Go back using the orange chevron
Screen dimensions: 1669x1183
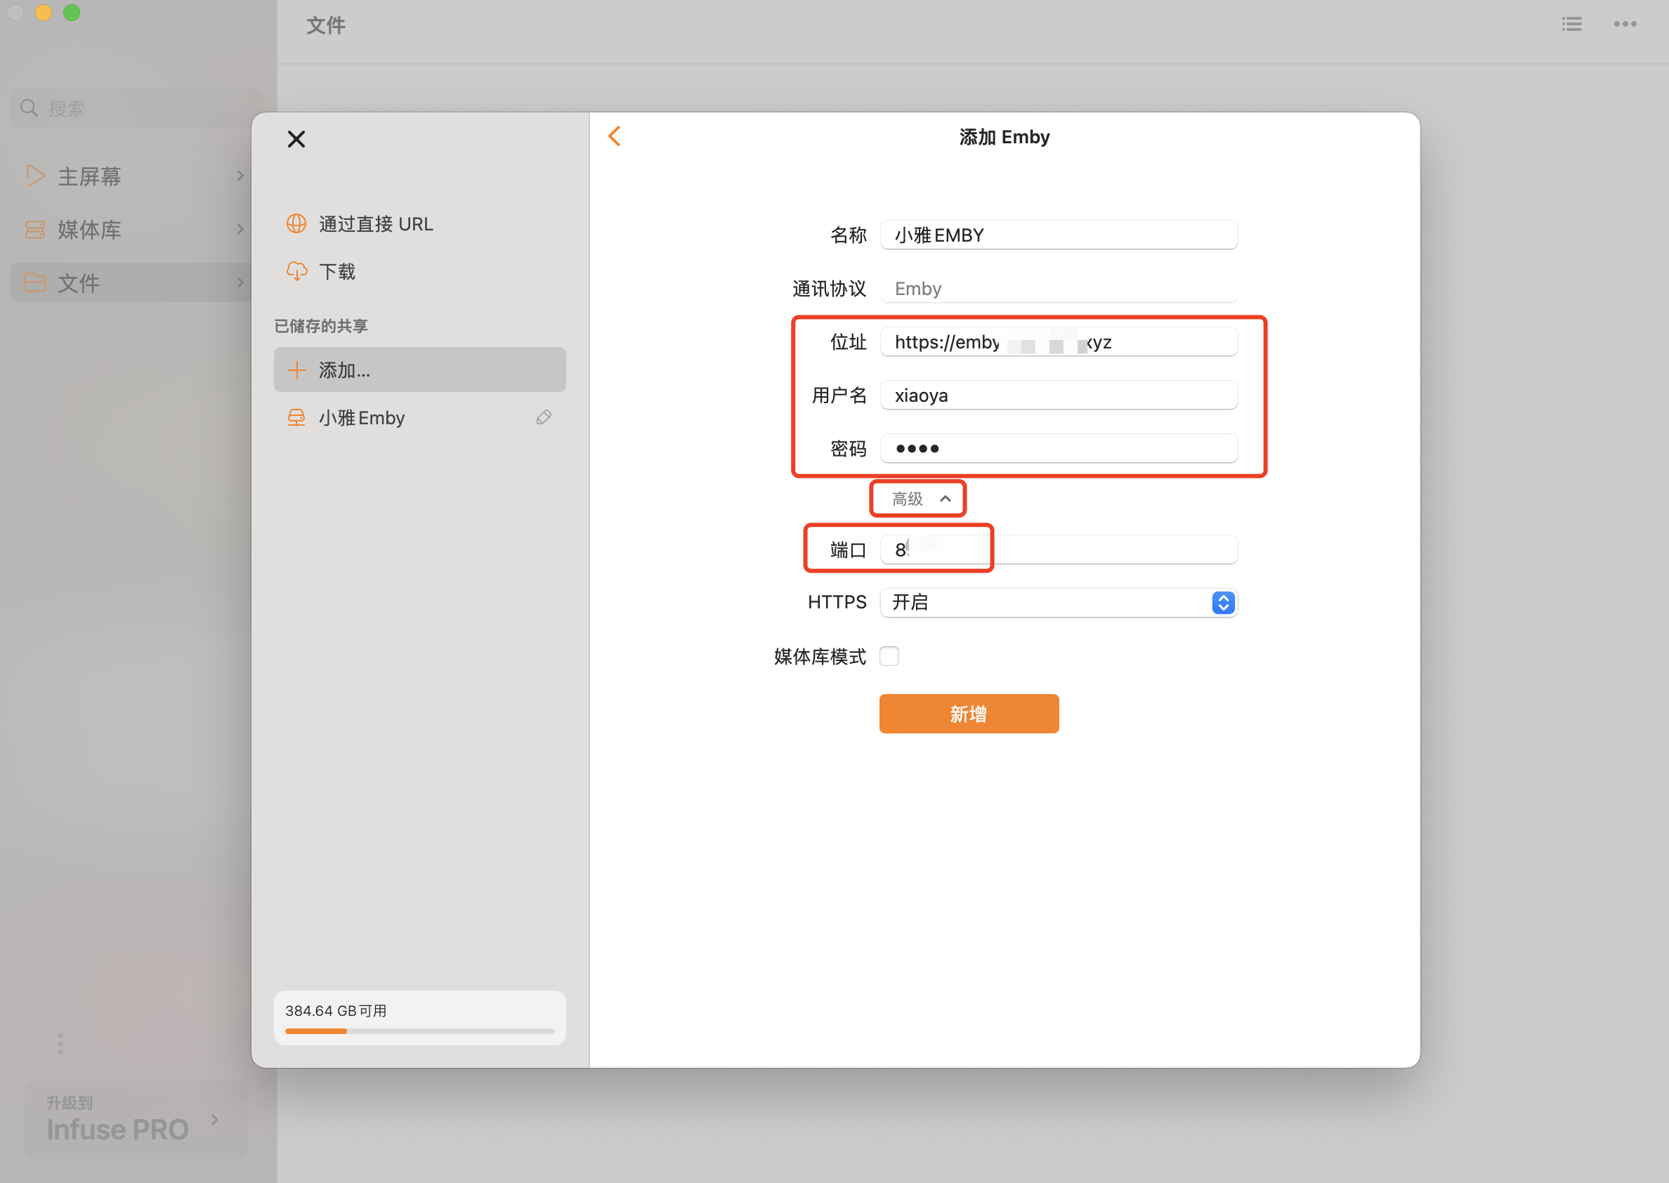tap(615, 136)
